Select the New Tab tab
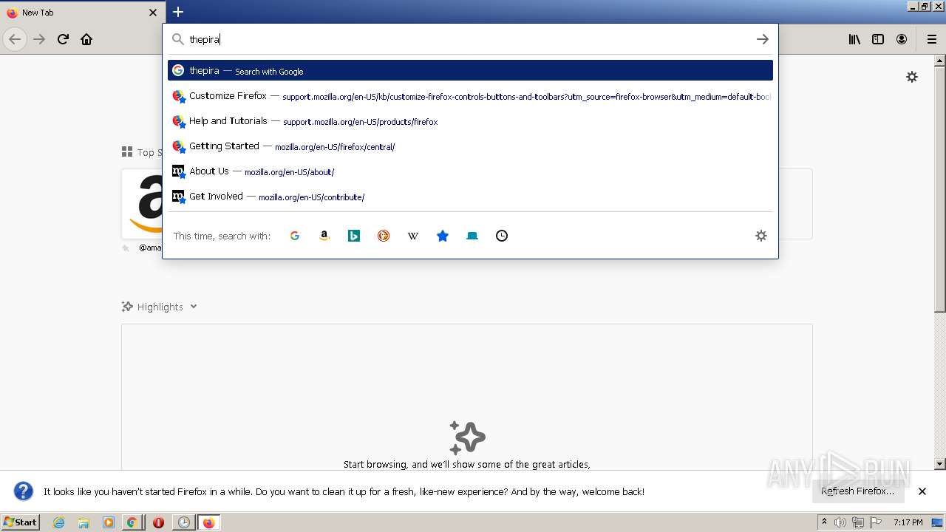The image size is (946, 532). [81, 13]
